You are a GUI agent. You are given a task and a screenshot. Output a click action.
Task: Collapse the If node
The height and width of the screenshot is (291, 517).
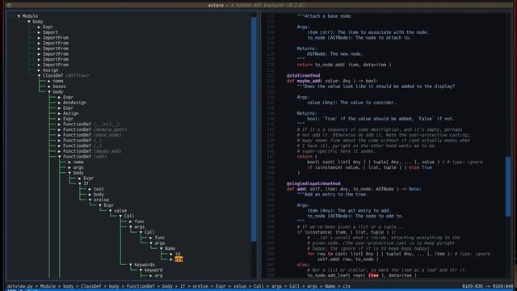pos(80,183)
